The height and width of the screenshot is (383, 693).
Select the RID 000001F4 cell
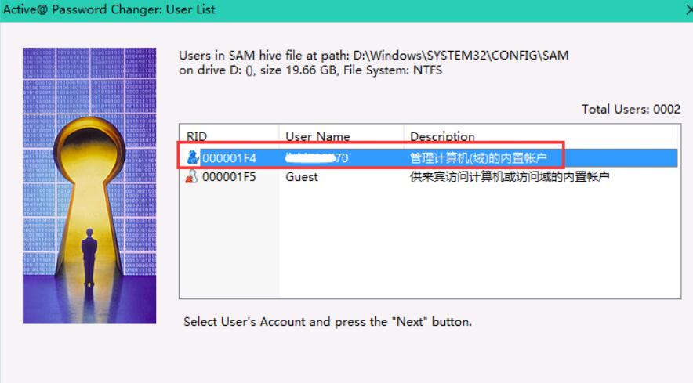(229, 157)
